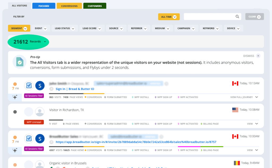Click the US flag on Richardson visitor row

(235, 110)
